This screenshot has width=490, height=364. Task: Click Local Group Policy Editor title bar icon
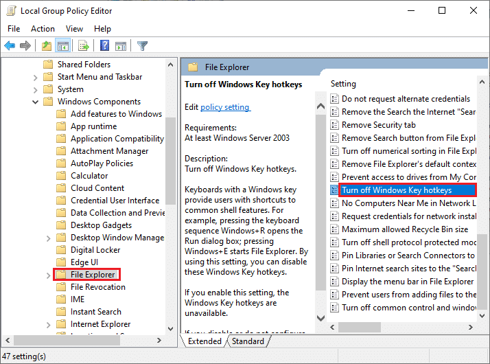[x=12, y=10]
